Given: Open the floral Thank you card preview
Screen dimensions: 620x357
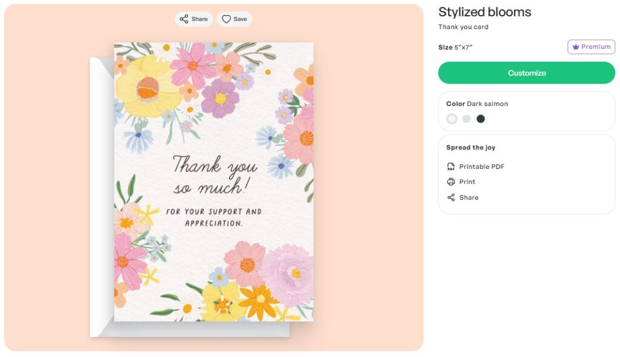Looking at the screenshot, I should [x=214, y=182].
